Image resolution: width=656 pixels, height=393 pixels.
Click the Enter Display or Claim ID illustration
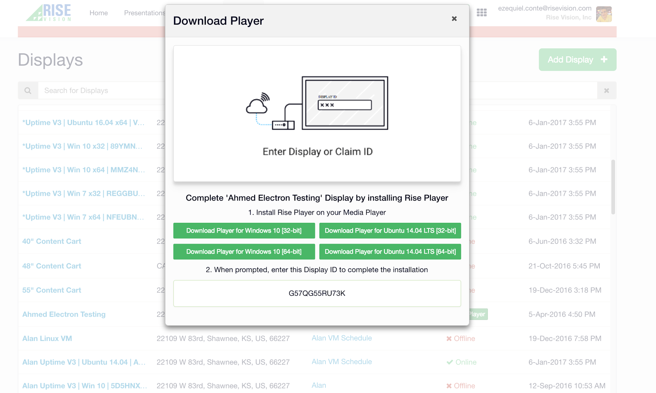[x=317, y=114]
